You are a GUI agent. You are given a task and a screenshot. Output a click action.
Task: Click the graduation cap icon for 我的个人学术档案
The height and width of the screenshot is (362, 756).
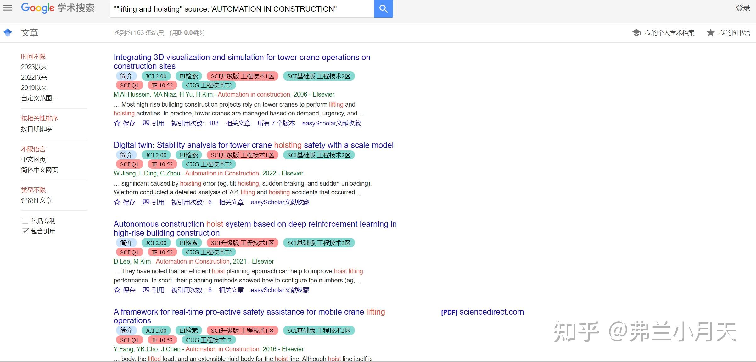coord(636,33)
